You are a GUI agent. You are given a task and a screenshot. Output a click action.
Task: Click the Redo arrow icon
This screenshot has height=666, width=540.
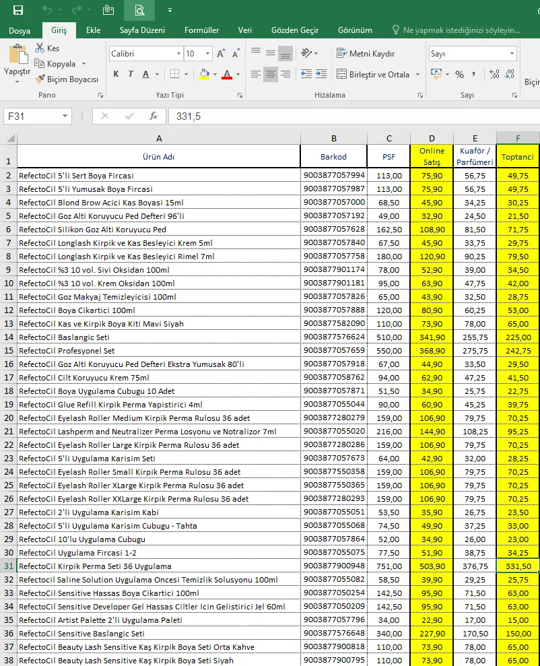(x=76, y=10)
